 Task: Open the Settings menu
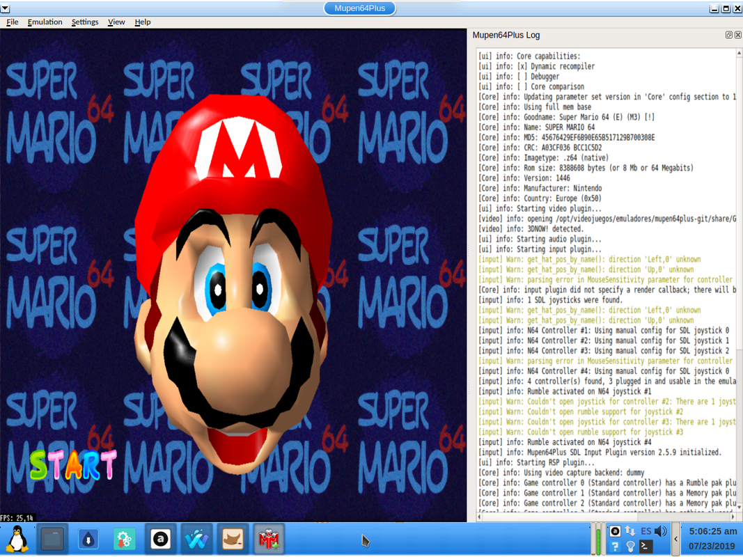point(85,22)
